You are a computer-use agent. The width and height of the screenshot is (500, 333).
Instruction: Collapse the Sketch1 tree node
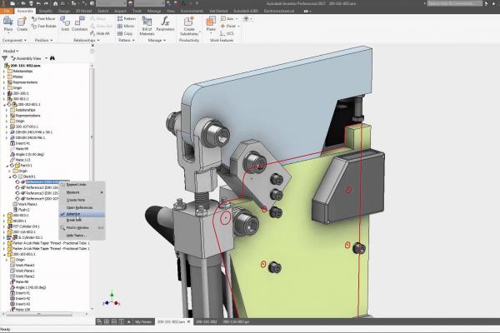[12, 176]
